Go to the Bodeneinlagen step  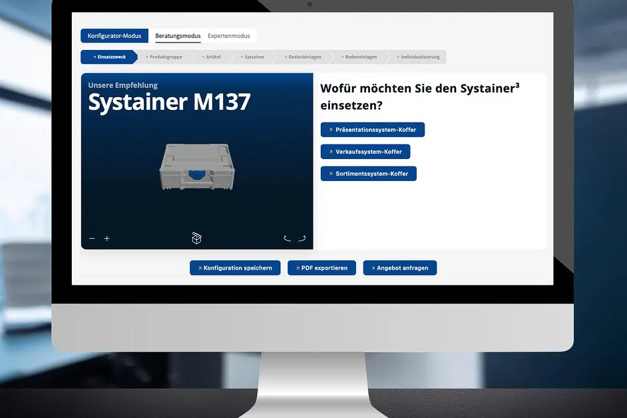[x=359, y=57]
